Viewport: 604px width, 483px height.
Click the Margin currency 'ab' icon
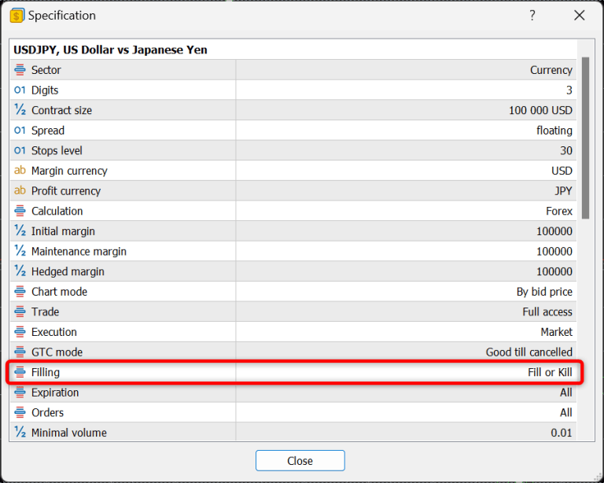pos(20,171)
